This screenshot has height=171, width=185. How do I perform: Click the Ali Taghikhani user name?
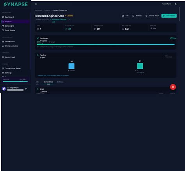(13, 88)
